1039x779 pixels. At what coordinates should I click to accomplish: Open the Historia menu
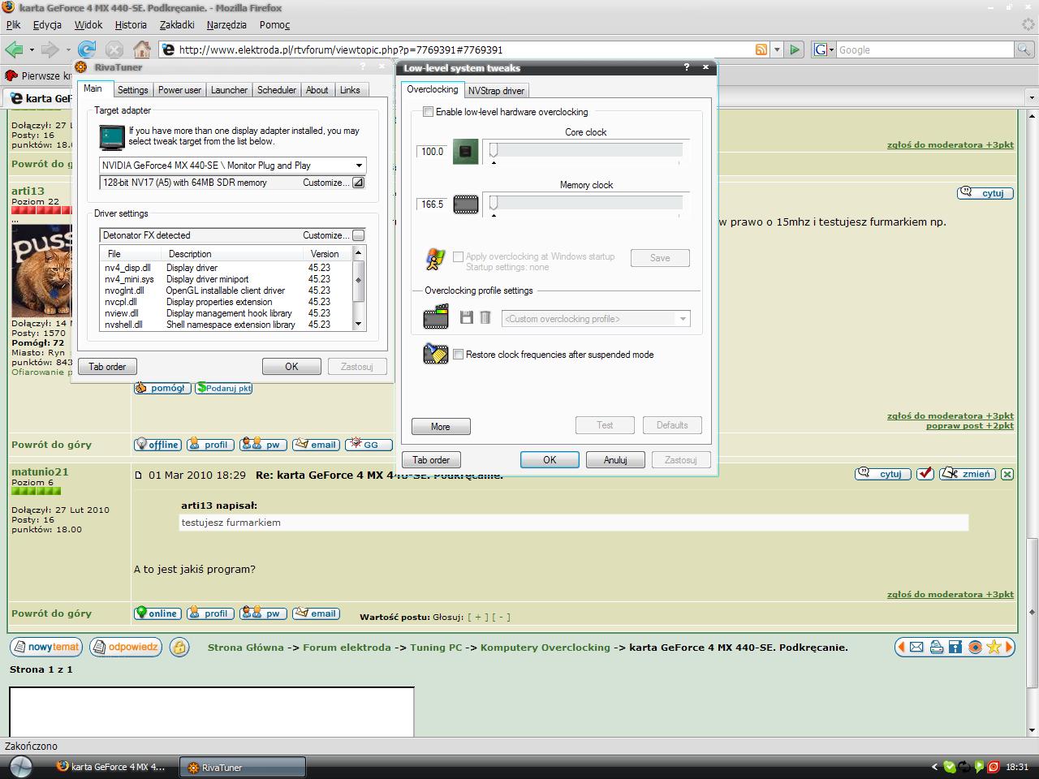(x=131, y=25)
